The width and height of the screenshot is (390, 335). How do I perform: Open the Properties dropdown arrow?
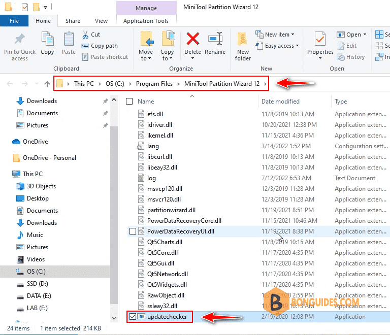[x=320, y=58]
